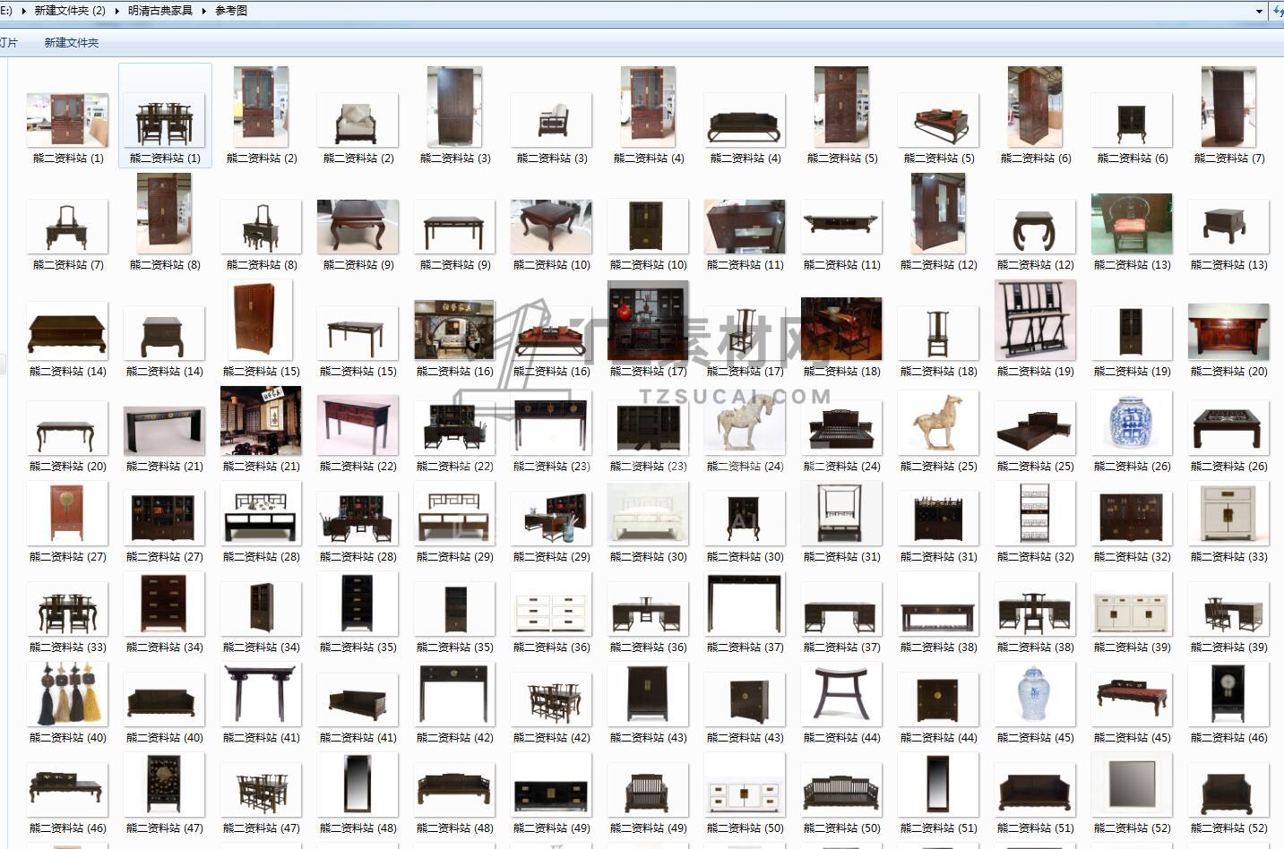1284x849 pixels.
Task: Go to 明清古典家具 in the breadcrumb
Action: click(x=160, y=11)
